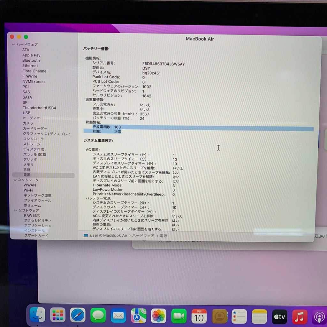This screenshot has width=327, height=327.
Task: Click 'user の MacBook Air' in path bar
Action: tap(109, 235)
